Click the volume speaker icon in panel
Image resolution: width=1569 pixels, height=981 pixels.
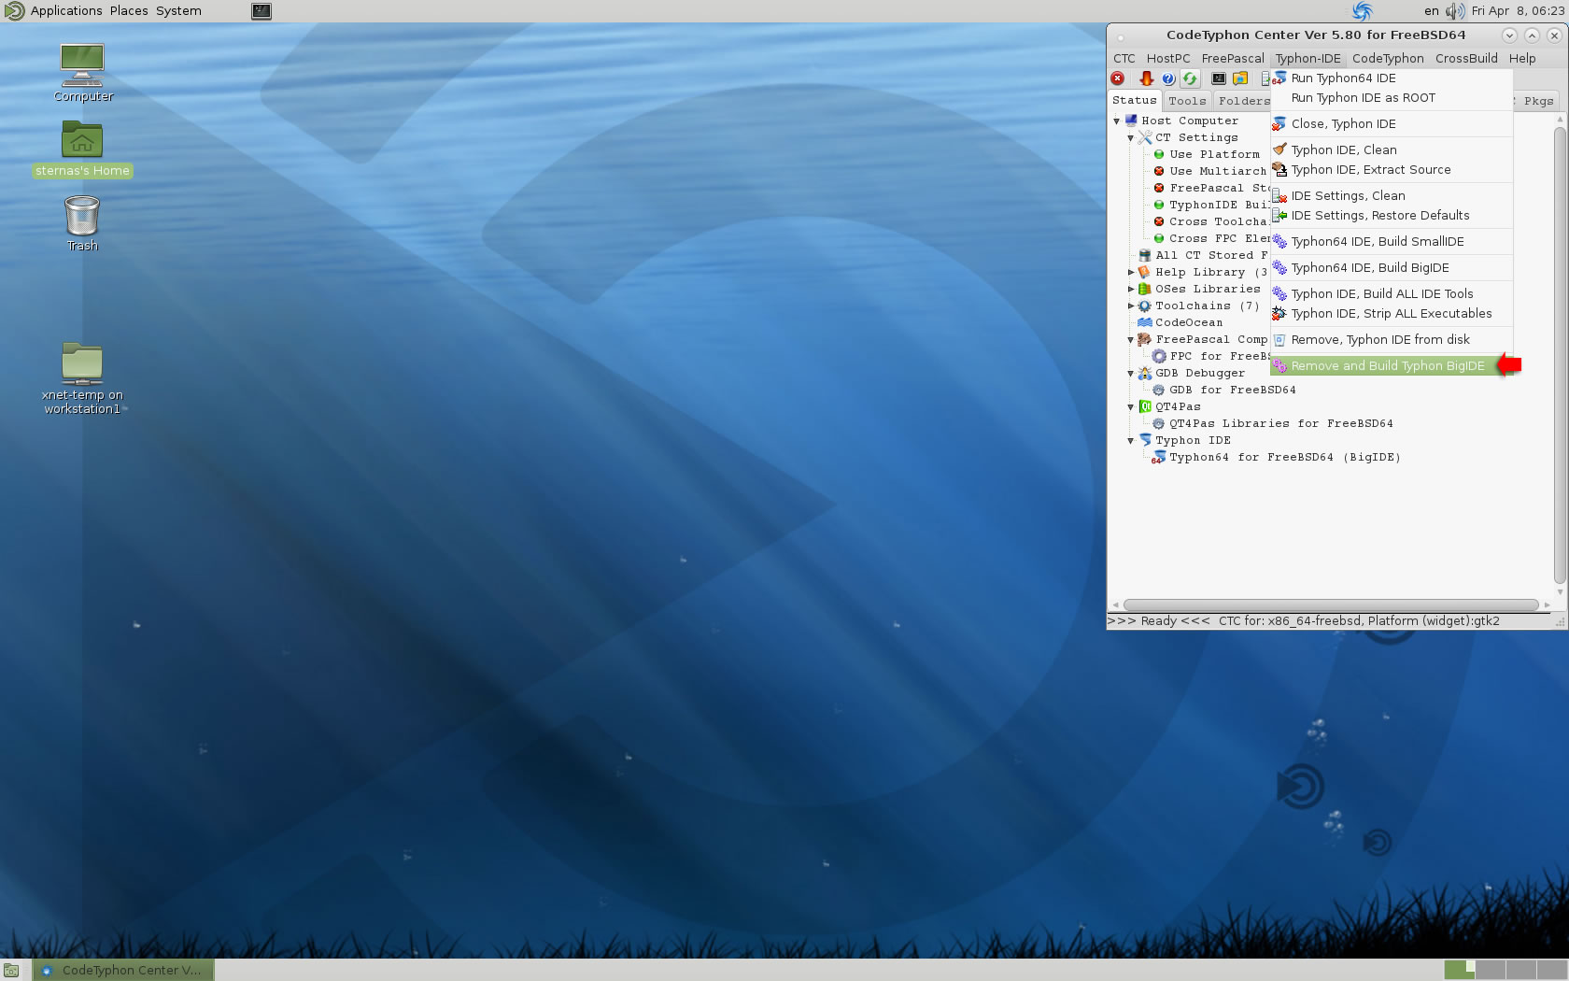1454,11
